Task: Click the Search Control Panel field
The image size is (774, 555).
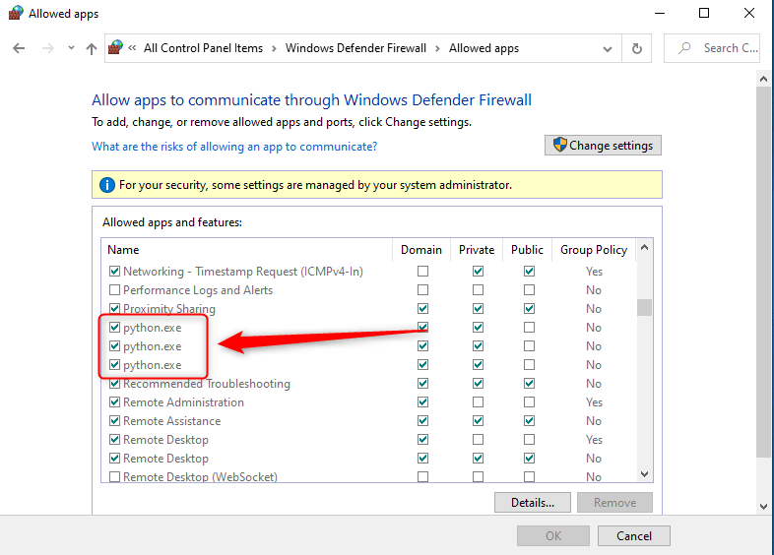Action: [712, 48]
